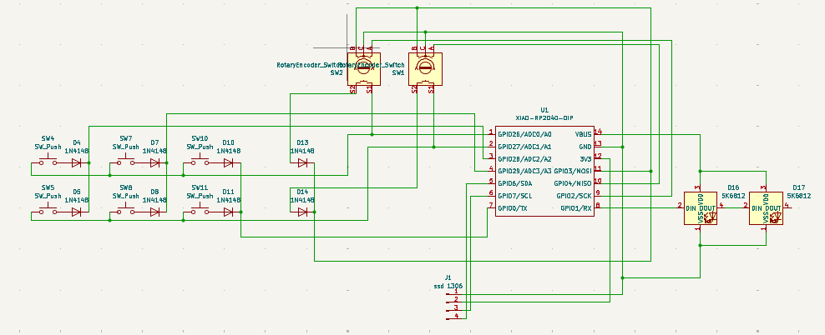
Task: Click the GPIO1/RX pin label on U1
Action: tap(575, 208)
